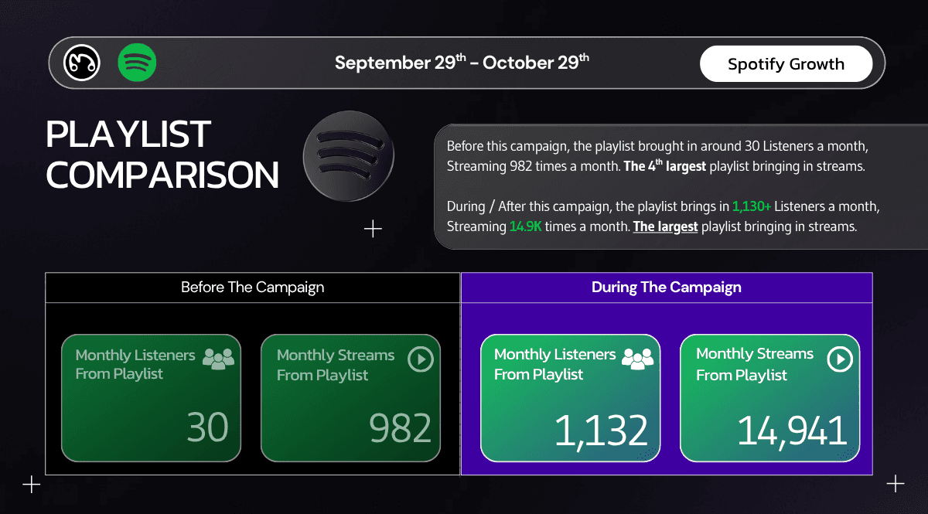The width and height of the screenshot is (928, 514).
Task: Click Monthly Listeners From Playlist label under Before
Action: (135, 365)
